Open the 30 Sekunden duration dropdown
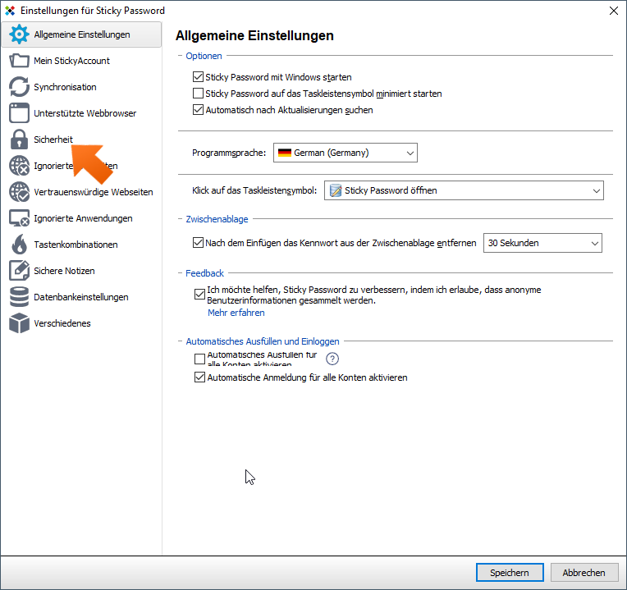The height and width of the screenshot is (590, 627). point(542,243)
